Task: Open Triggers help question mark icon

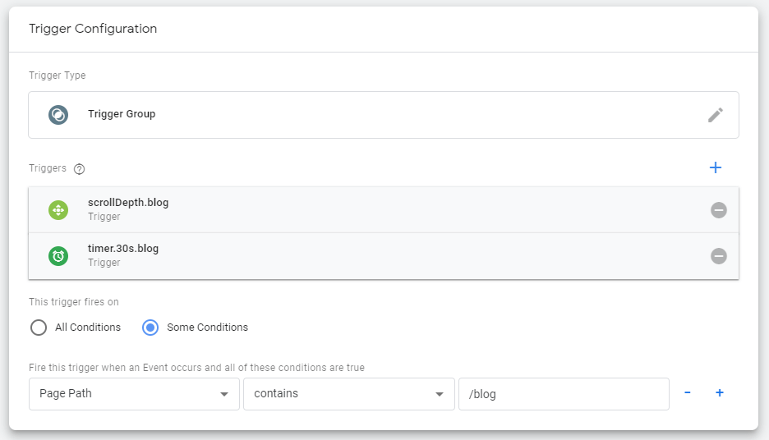Action: (79, 169)
